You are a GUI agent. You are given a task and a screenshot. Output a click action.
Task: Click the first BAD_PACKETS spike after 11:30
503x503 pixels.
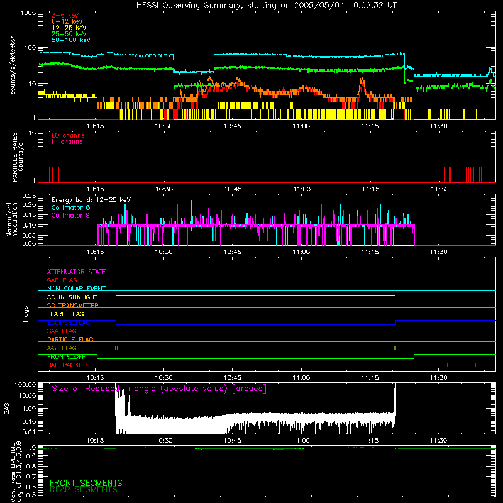(448, 365)
